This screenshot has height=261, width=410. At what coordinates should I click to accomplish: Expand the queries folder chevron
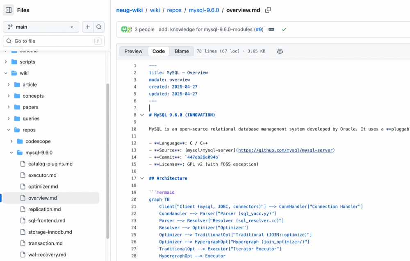point(9,118)
